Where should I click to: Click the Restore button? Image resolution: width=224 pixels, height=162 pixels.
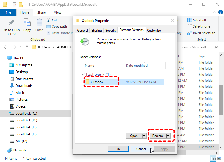click(x=158, y=136)
